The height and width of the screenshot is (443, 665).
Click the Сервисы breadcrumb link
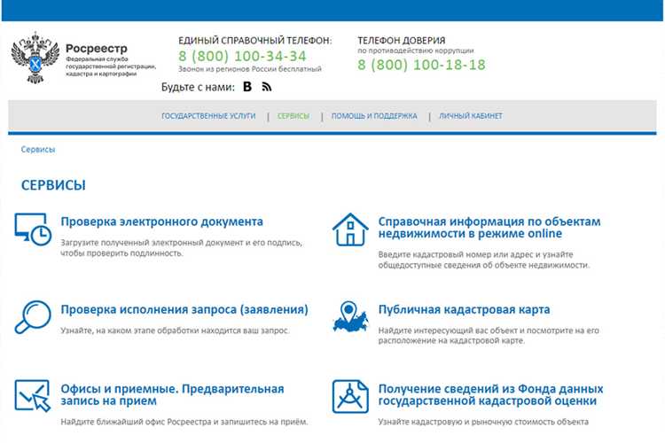(x=38, y=149)
